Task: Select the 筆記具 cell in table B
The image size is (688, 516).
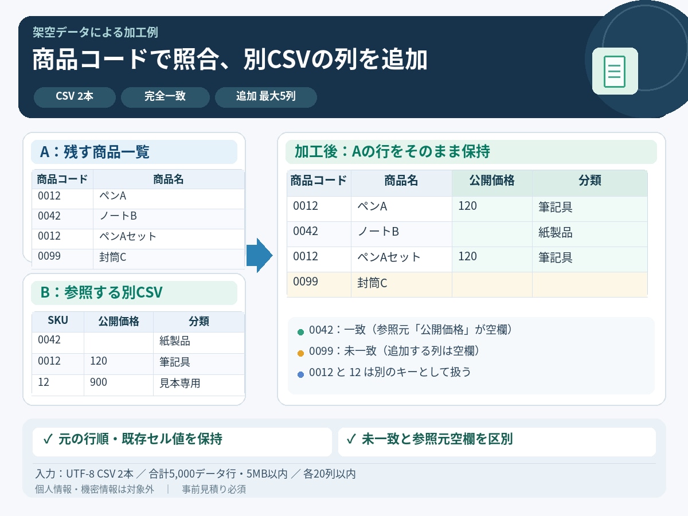Action: point(199,364)
